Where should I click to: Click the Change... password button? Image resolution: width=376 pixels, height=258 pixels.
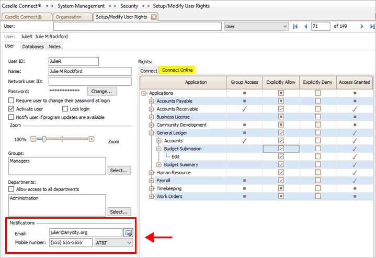point(102,91)
